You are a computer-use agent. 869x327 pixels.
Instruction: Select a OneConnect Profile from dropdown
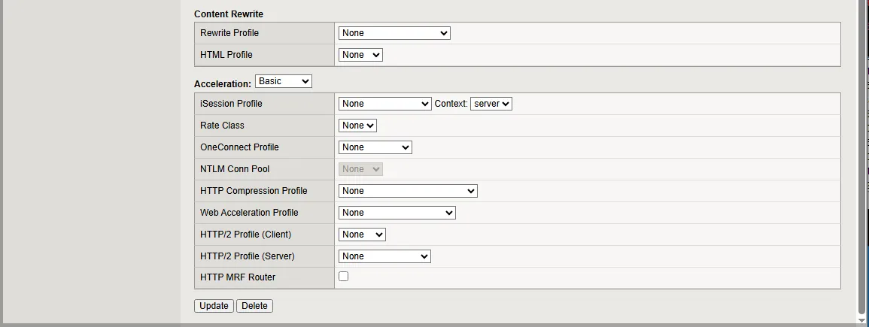click(x=375, y=147)
